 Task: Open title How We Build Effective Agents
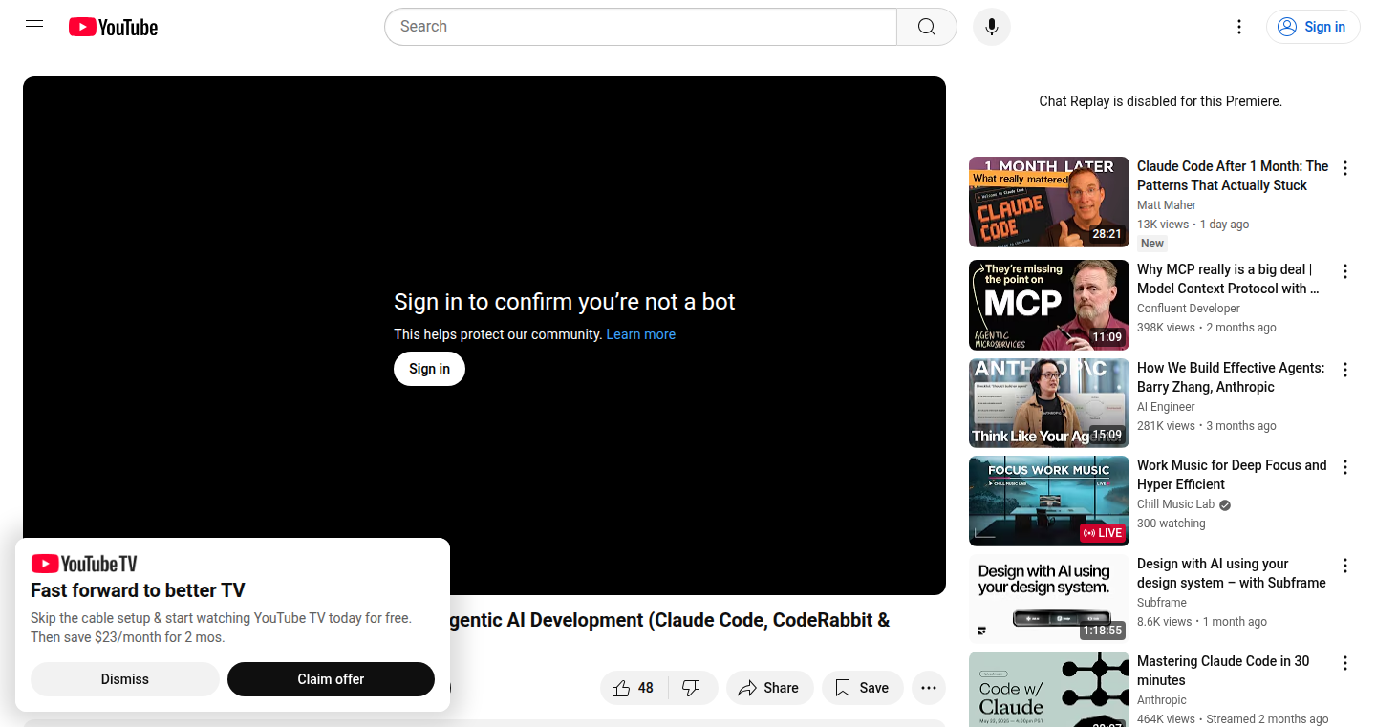click(1231, 377)
